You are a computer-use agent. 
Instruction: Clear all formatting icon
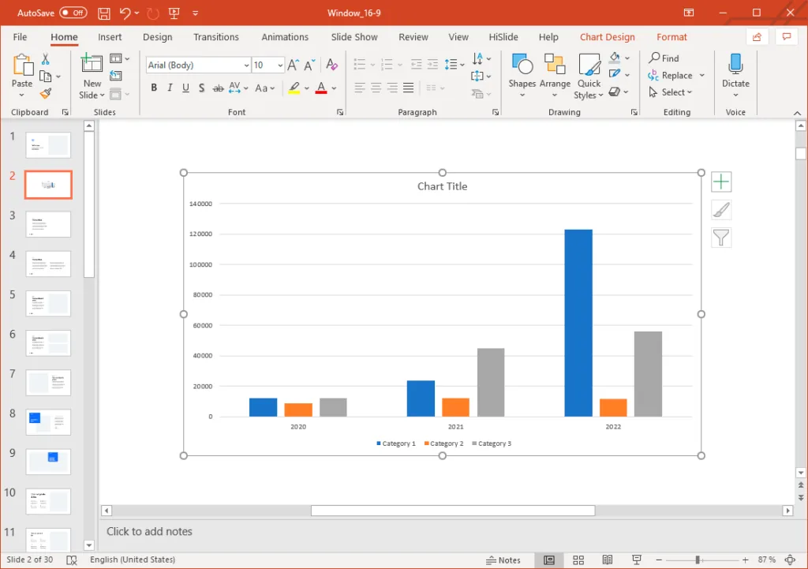coord(332,65)
